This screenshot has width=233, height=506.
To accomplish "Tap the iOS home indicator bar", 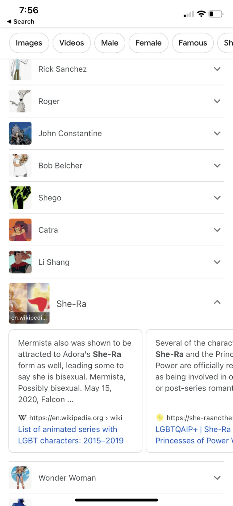I will coord(116,500).
